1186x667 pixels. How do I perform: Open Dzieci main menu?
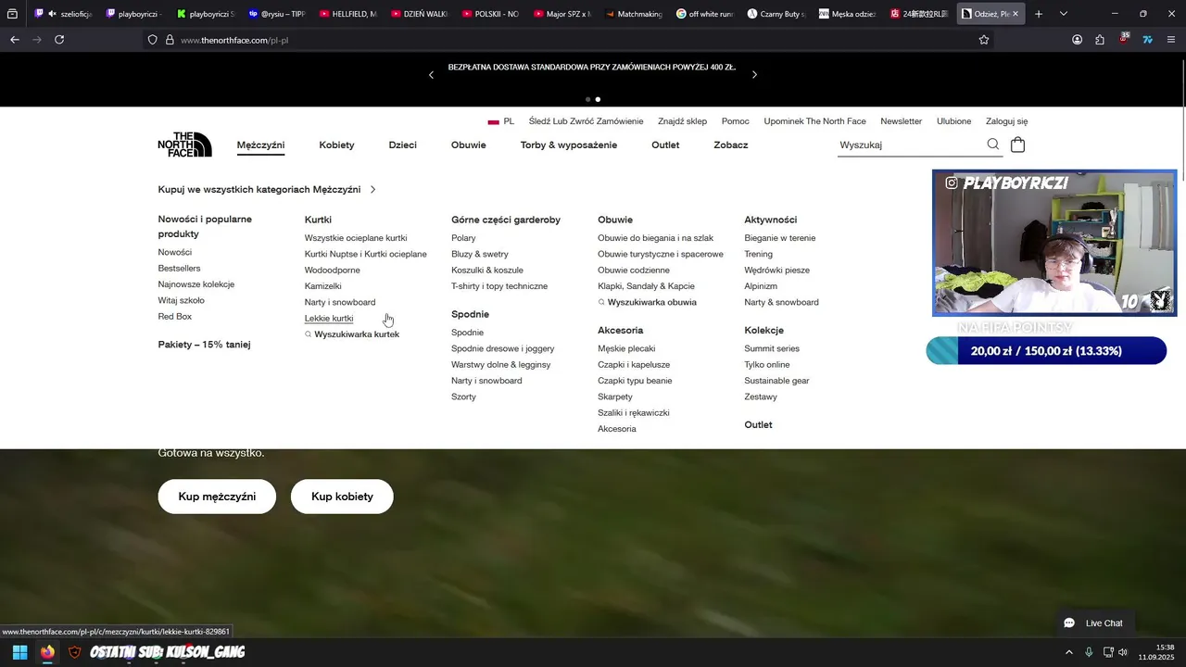click(402, 145)
